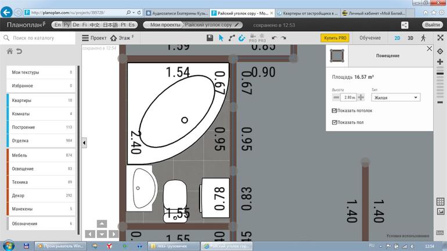Select the arrow pointer tool
This screenshot has width=447, height=251.
point(221,38)
